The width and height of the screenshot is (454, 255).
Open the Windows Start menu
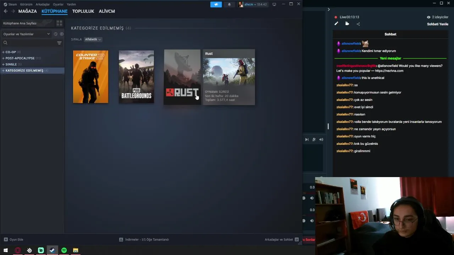coord(6,250)
